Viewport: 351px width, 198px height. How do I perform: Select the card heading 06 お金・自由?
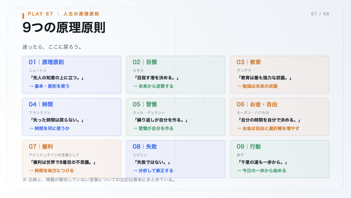[257, 104]
